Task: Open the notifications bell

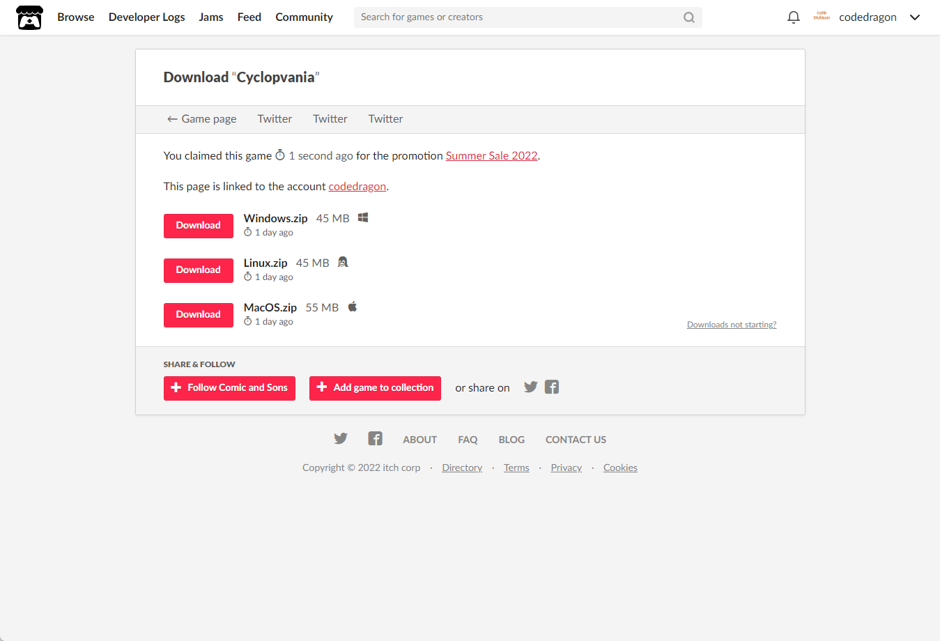Action: (793, 17)
